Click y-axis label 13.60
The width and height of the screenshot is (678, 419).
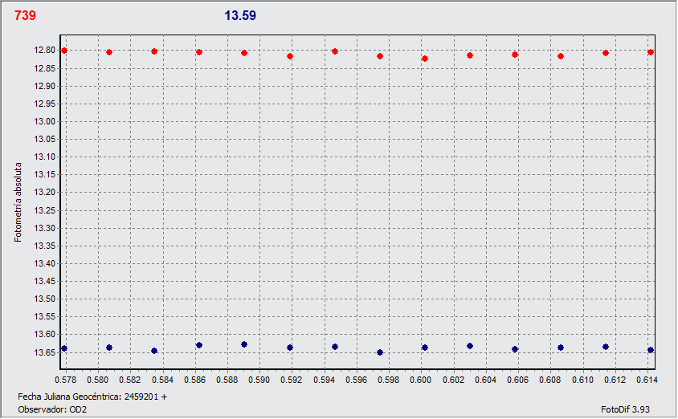coord(45,335)
